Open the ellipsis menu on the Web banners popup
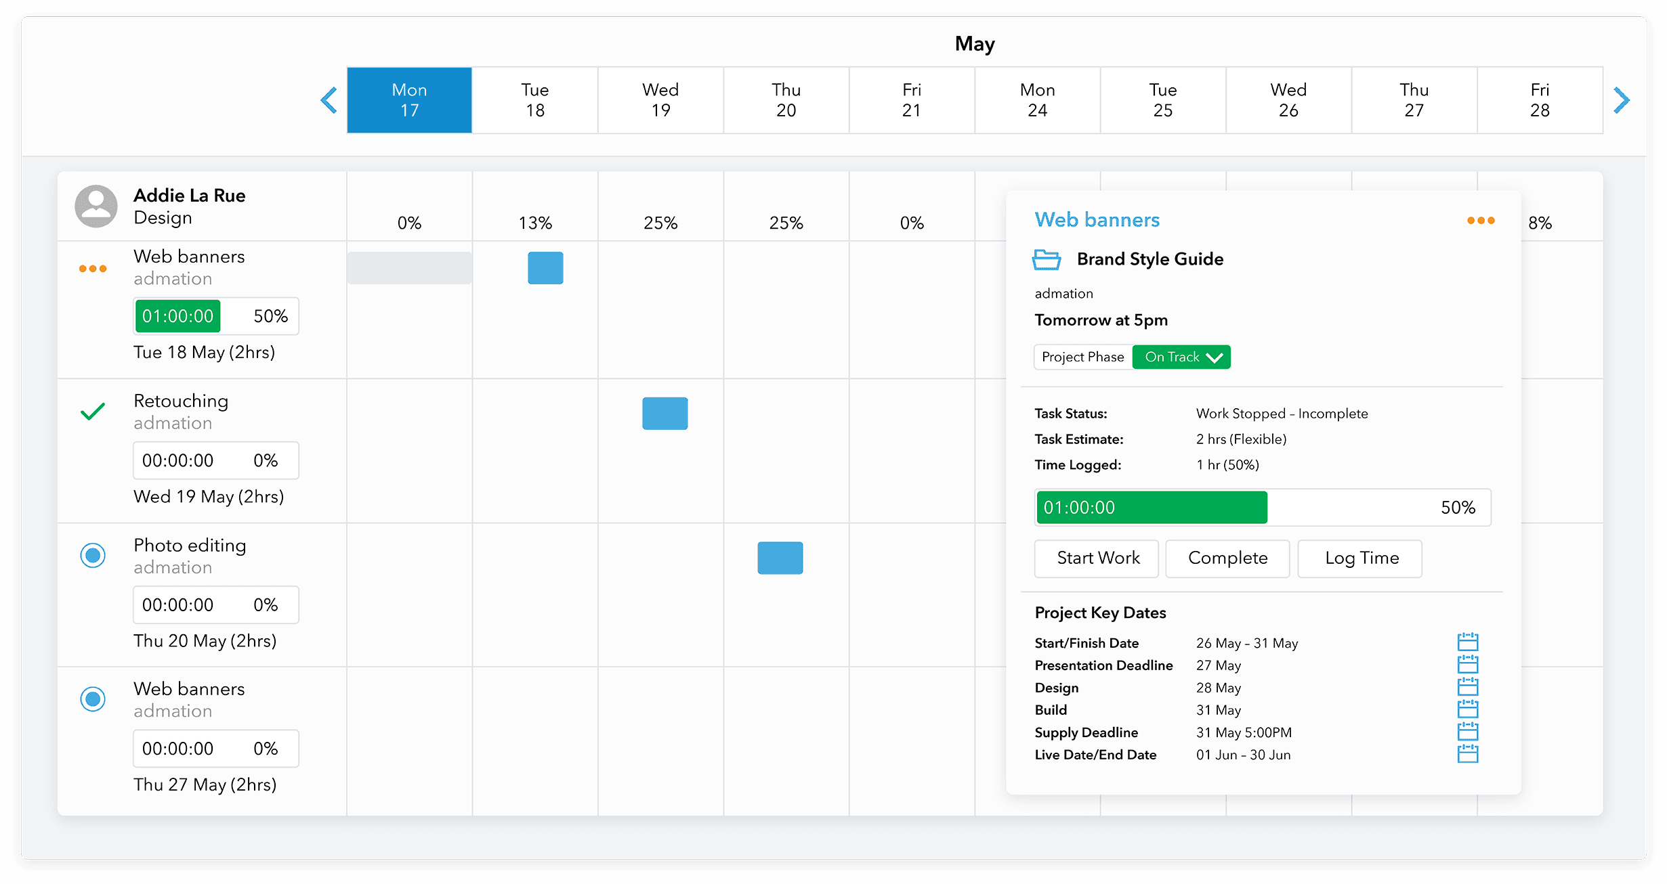 tap(1481, 220)
